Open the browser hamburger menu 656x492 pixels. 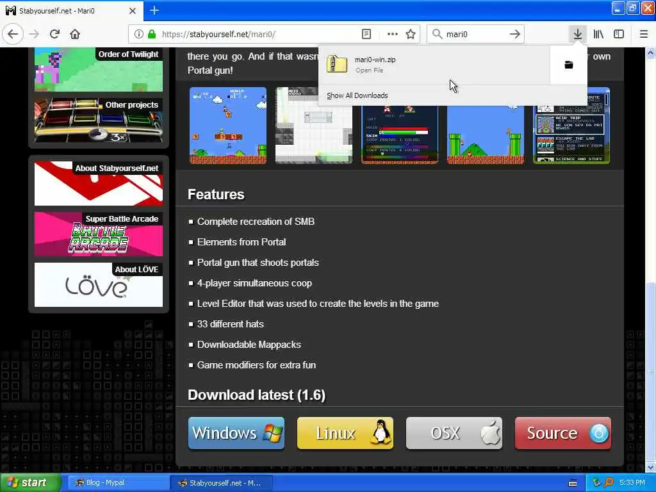(644, 35)
